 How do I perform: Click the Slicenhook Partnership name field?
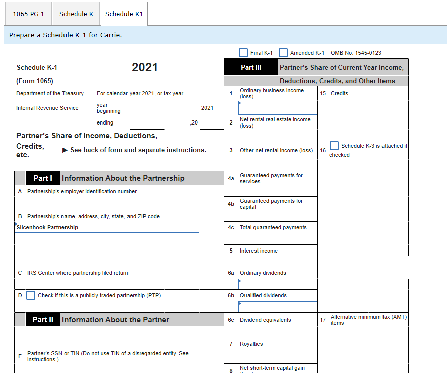click(x=106, y=227)
